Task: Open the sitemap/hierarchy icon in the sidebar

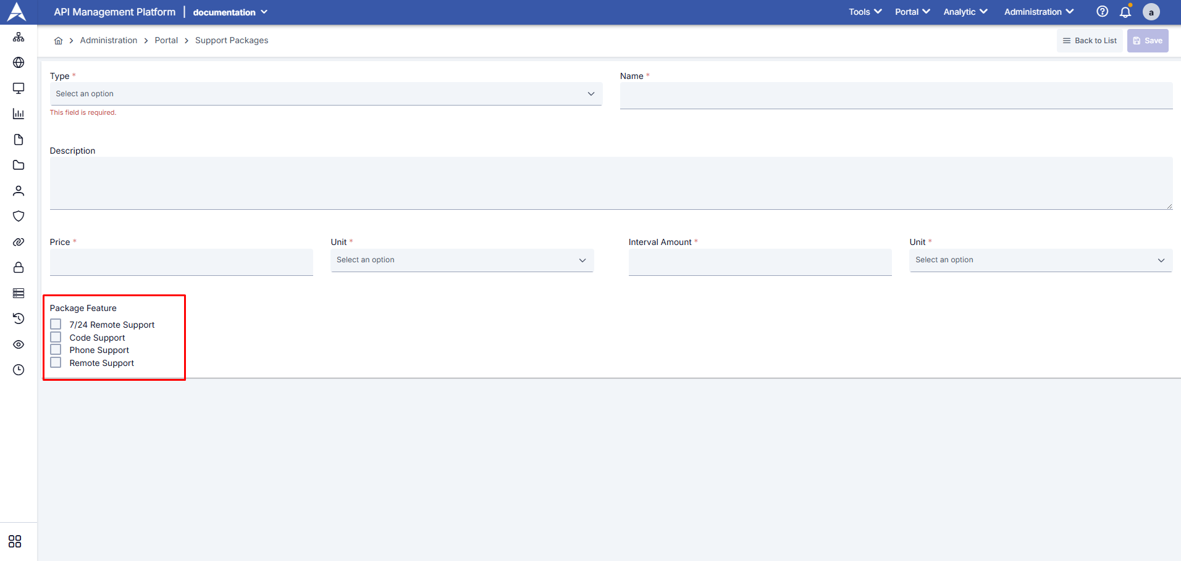Action: pos(19,37)
